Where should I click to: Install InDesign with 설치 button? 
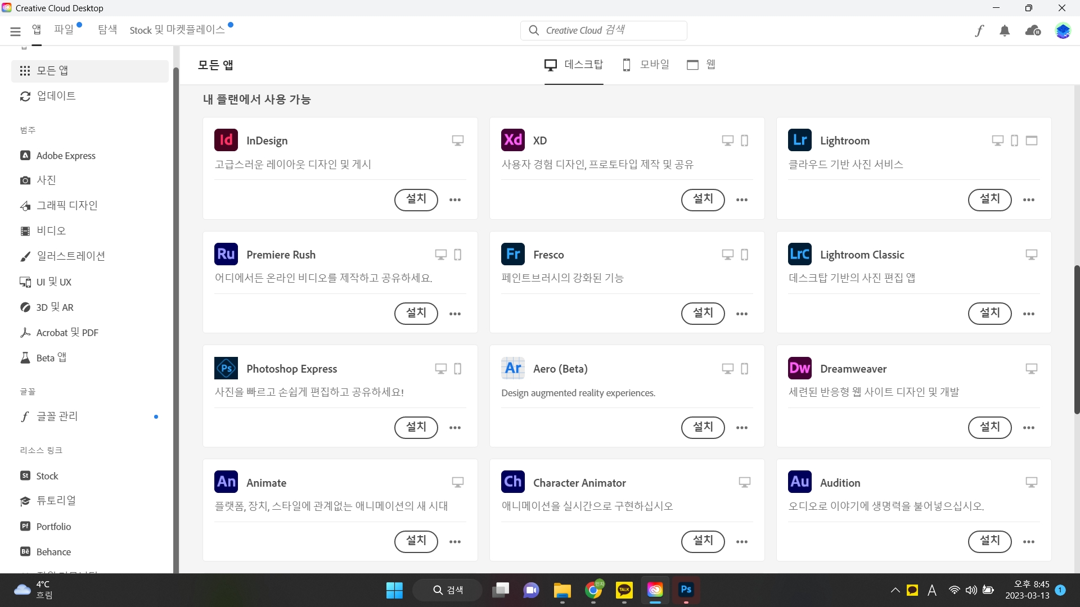point(416,200)
